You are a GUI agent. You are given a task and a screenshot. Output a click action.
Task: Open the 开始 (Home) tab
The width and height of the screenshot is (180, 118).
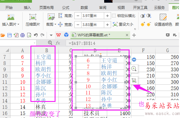9,8
